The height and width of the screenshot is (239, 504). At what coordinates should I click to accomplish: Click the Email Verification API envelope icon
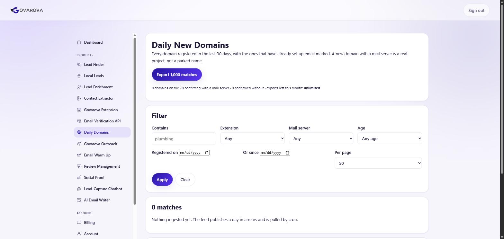point(79,121)
